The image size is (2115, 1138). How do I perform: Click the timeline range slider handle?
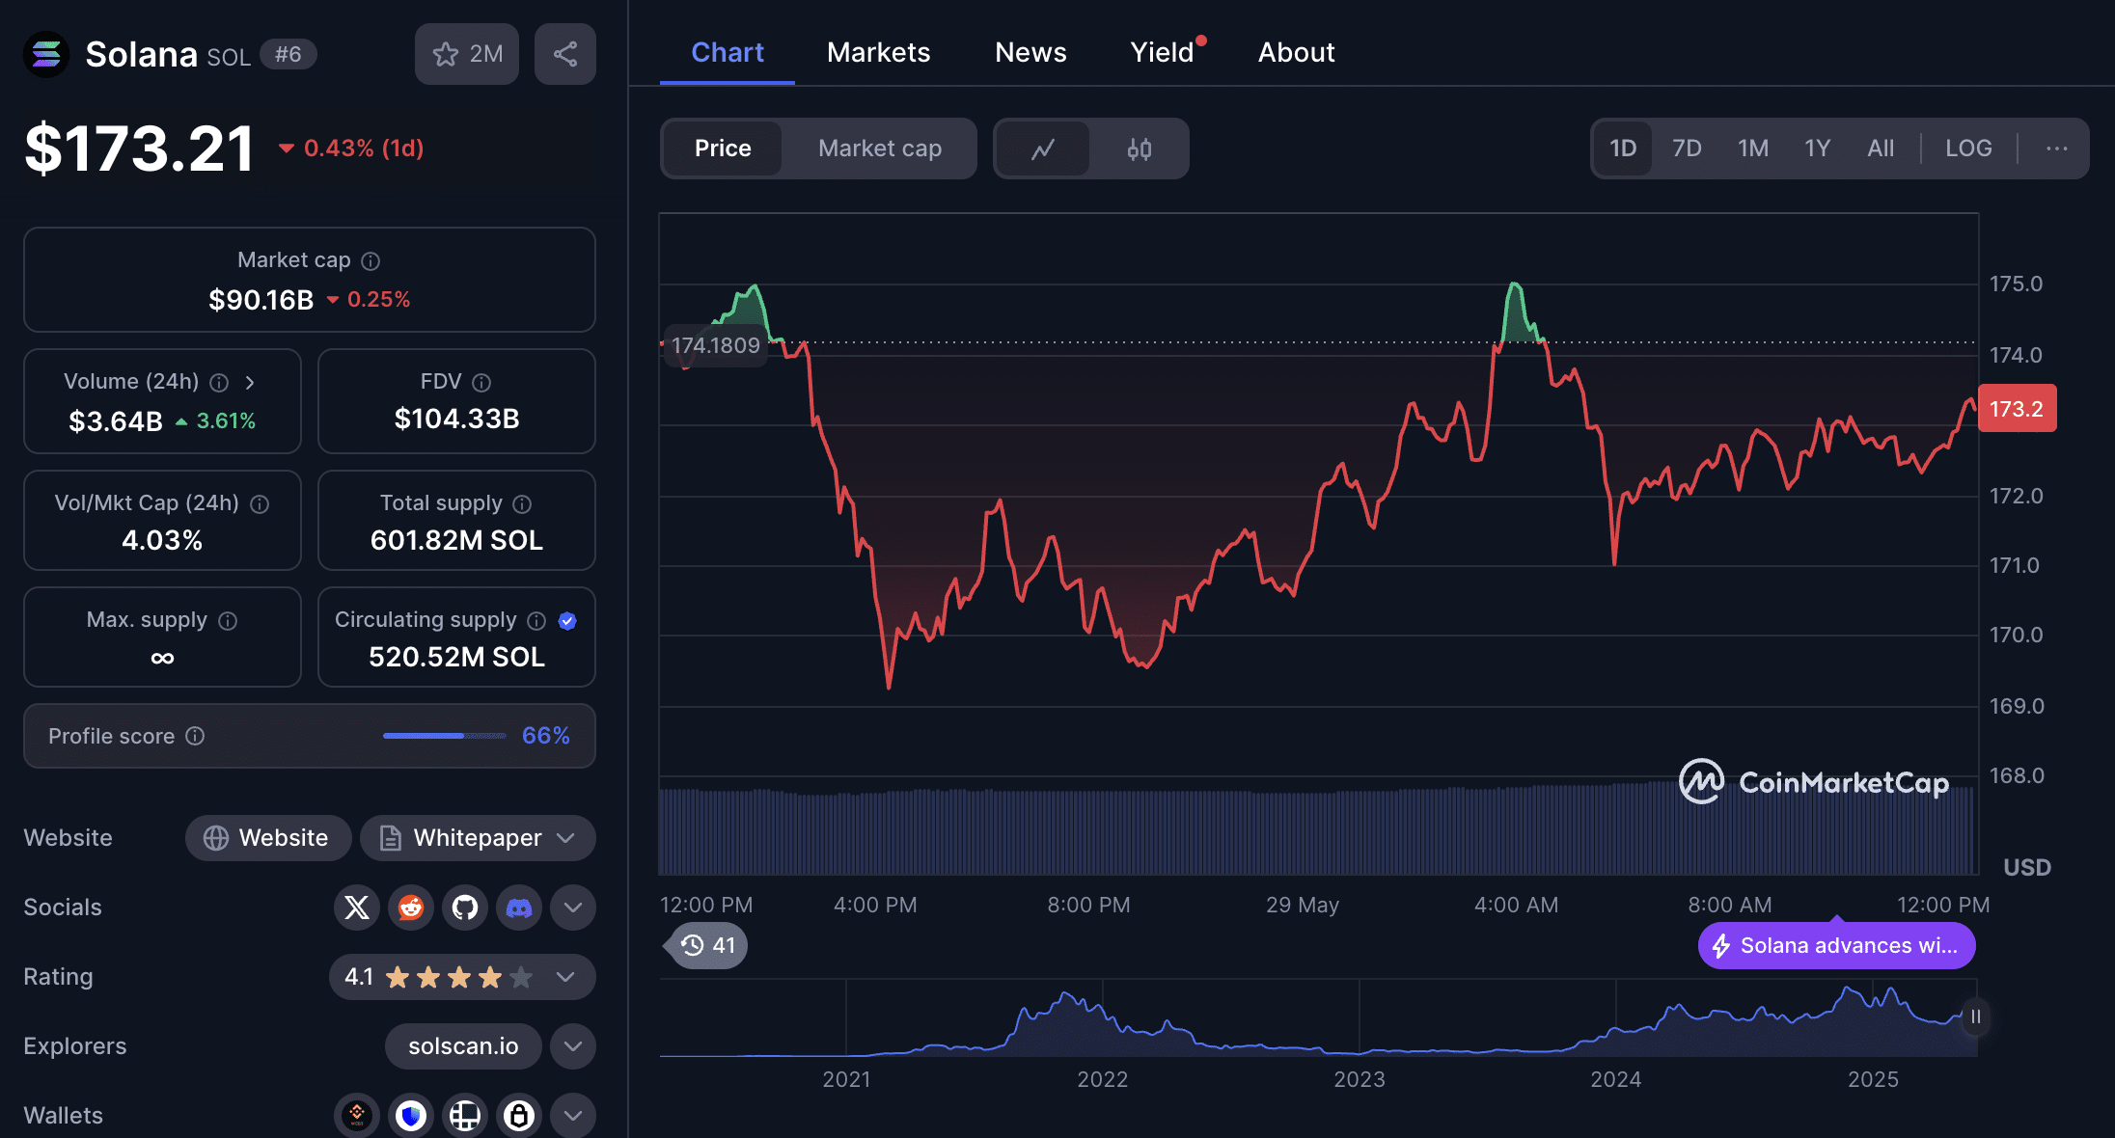pyautogui.click(x=1976, y=1016)
